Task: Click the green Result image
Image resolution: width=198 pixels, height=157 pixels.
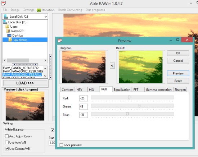Action: [x=141, y=67]
